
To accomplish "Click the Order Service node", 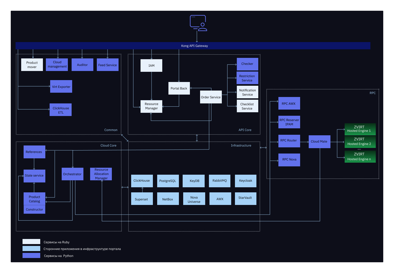I will (211, 97).
